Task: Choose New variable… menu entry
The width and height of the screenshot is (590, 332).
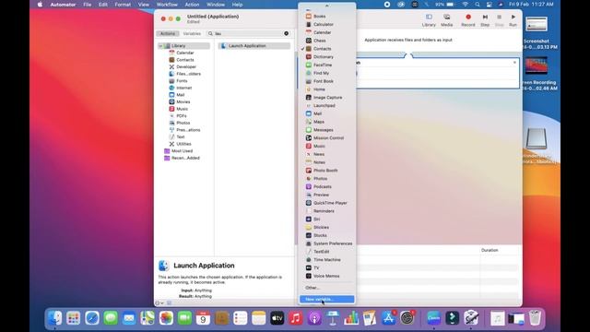Action: (x=327, y=299)
